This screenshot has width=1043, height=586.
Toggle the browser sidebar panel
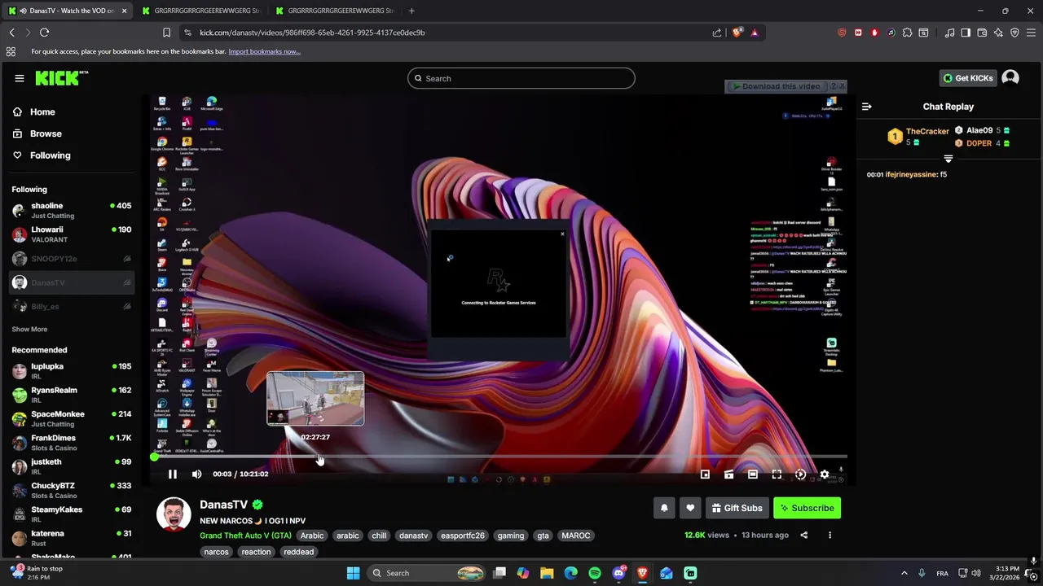click(966, 33)
